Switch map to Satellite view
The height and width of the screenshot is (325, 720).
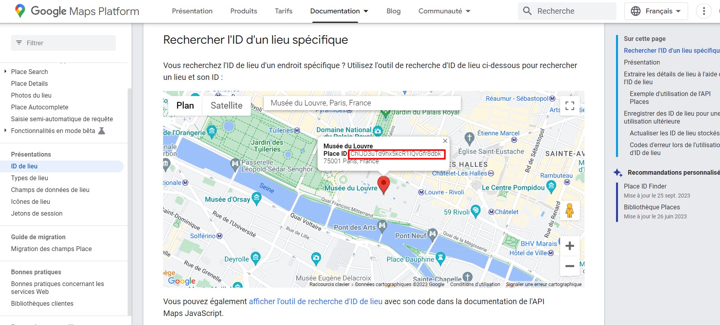pos(226,105)
